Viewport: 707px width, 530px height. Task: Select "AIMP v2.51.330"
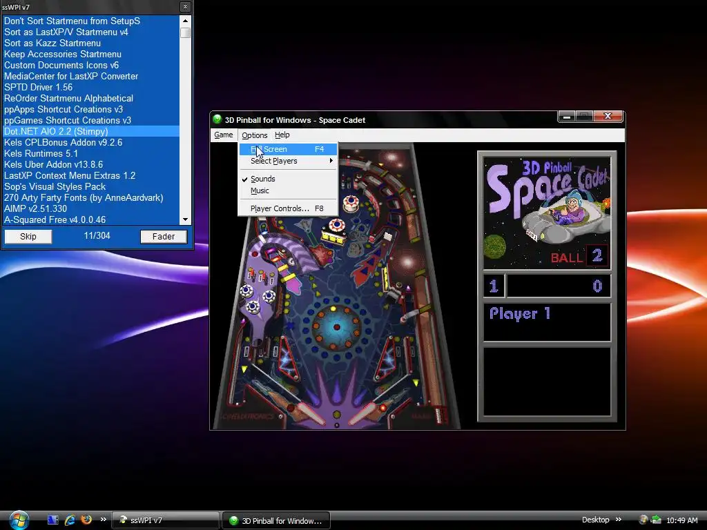pos(91,208)
